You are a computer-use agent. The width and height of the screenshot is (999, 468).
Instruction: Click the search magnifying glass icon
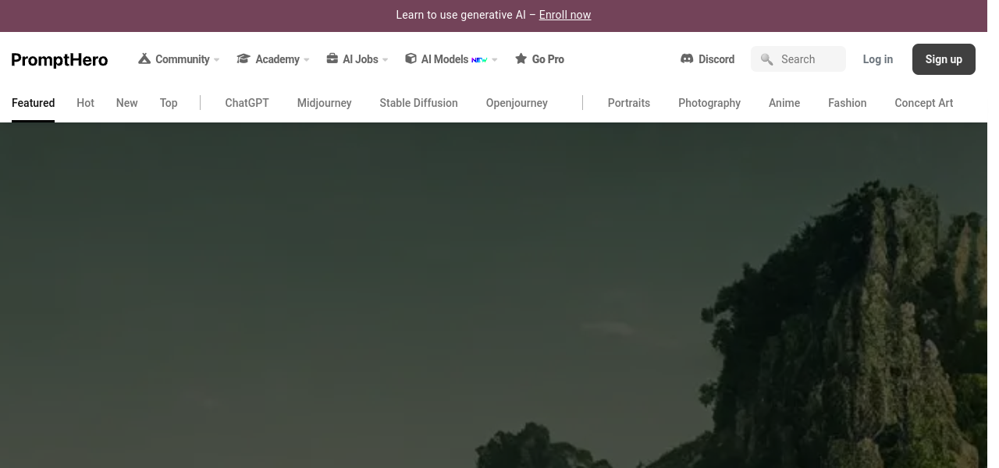pos(766,59)
